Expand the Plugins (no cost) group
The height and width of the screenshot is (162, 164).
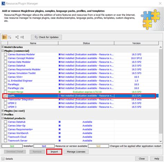click(x=3, y=111)
